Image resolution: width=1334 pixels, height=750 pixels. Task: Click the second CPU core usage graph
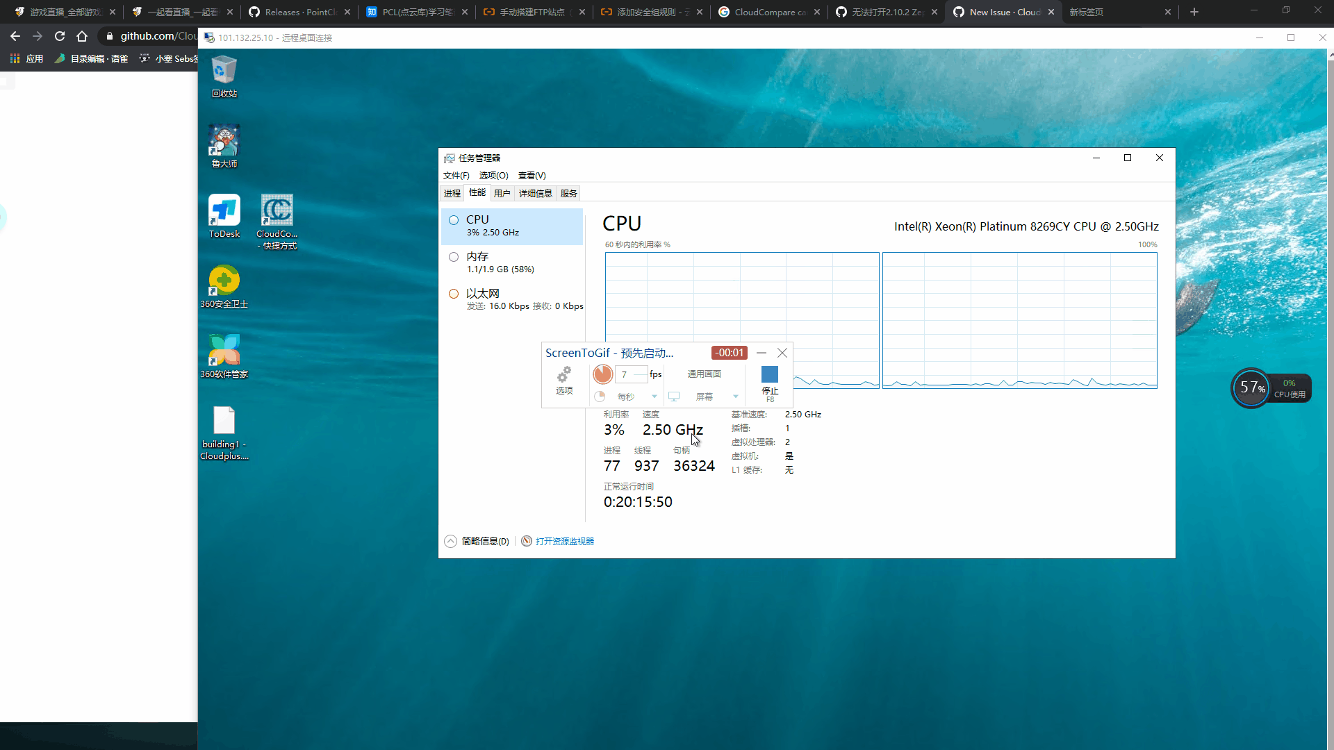[x=1019, y=320]
